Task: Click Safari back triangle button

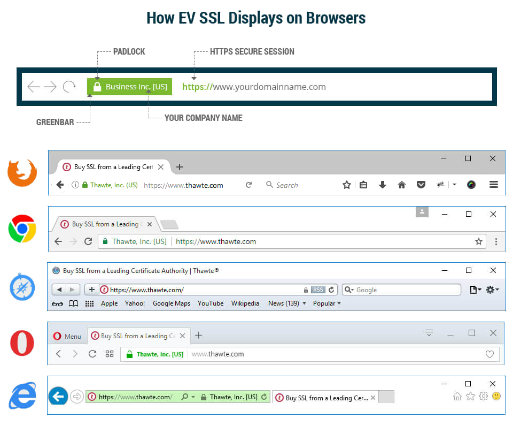Action: click(59, 290)
